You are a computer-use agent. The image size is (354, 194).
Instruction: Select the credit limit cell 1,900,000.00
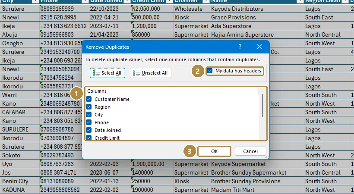(152, 164)
